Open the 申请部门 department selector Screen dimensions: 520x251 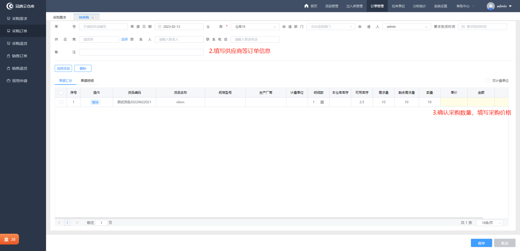click(x=331, y=27)
